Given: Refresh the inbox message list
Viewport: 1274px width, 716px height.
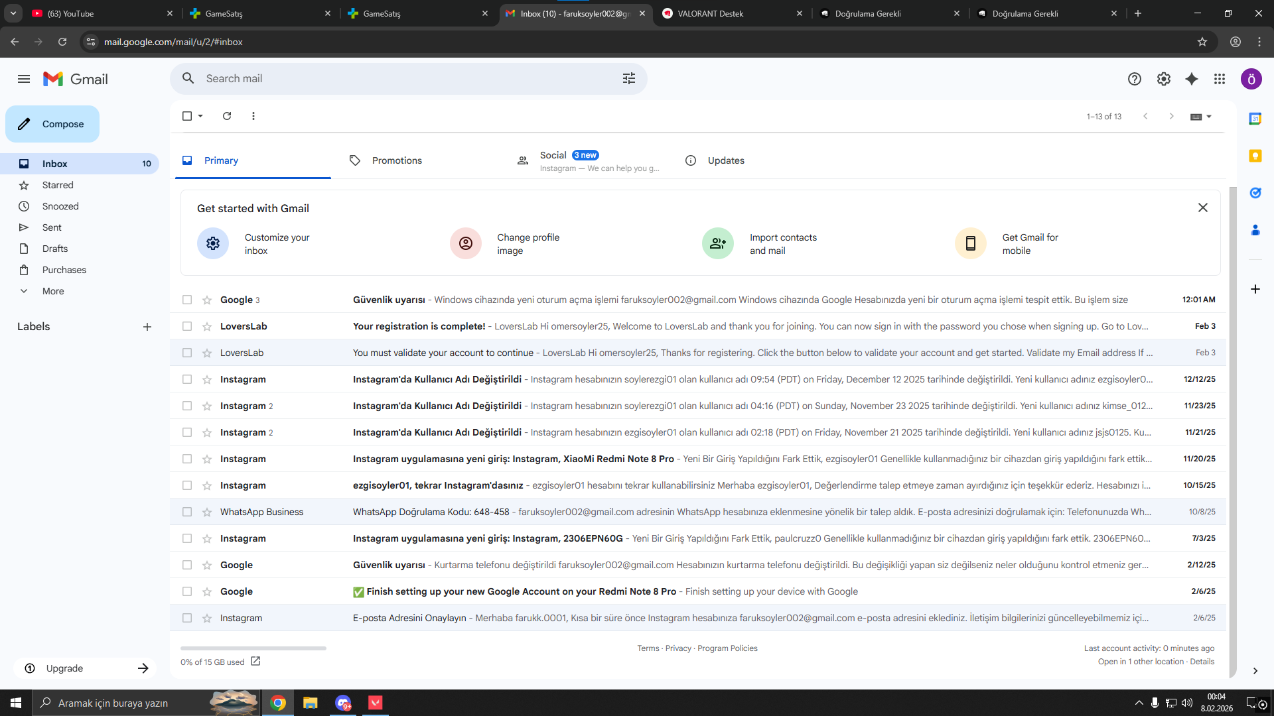Looking at the screenshot, I should (x=227, y=116).
